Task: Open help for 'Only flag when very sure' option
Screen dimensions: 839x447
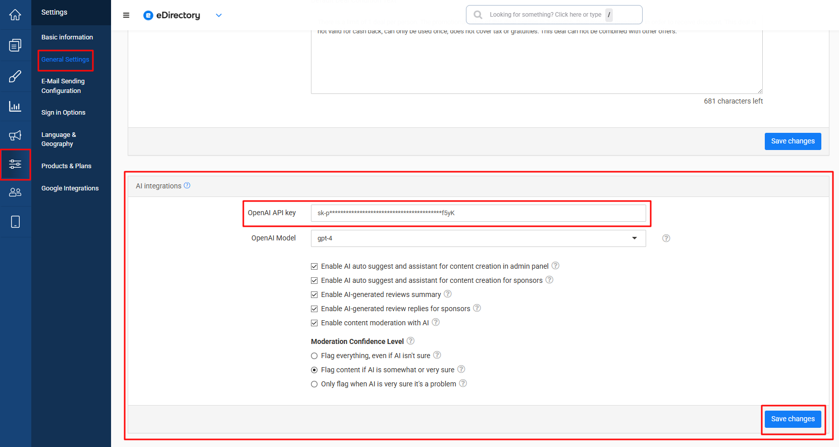Action: (x=463, y=383)
